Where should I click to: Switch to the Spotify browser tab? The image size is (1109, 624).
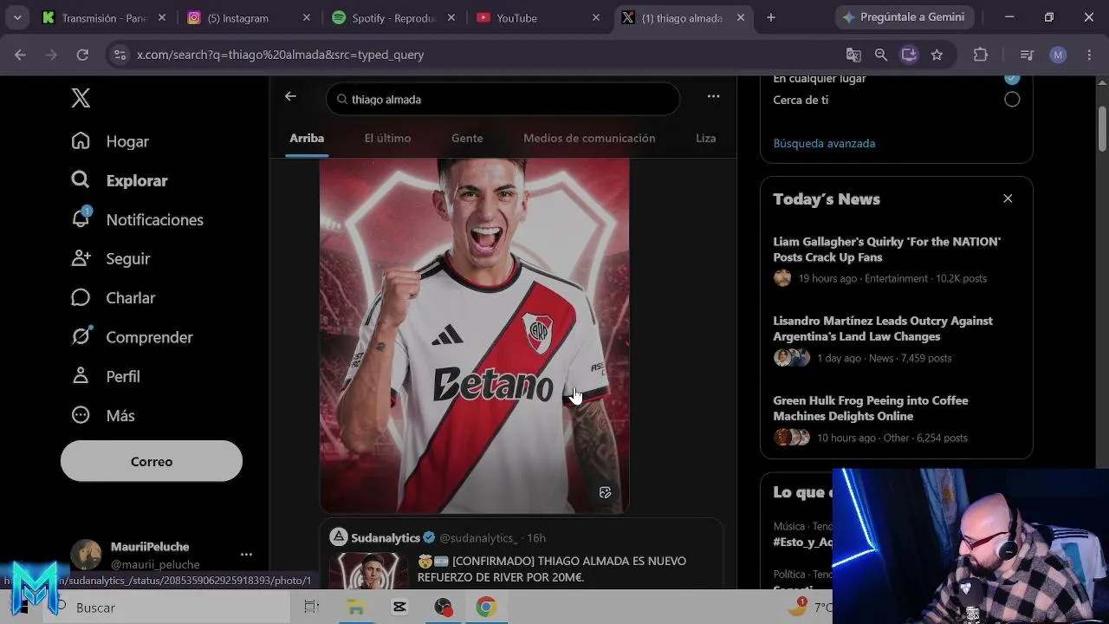coord(392,17)
